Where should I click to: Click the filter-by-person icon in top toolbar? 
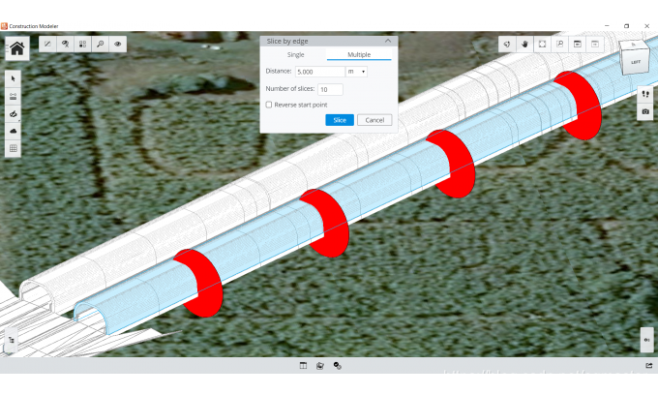pyautogui.click(x=65, y=44)
